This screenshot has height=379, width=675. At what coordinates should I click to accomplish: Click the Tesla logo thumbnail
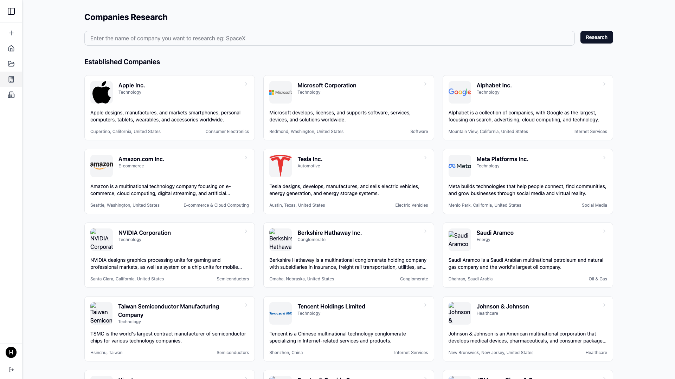point(281,166)
